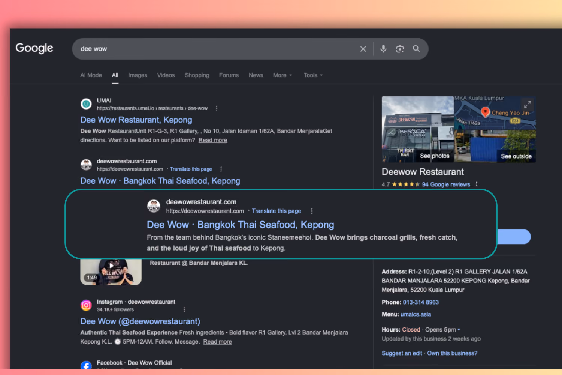Viewport: 562px width, 375px height.
Task: Clear the search box with the X icon
Action: coord(363,49)
